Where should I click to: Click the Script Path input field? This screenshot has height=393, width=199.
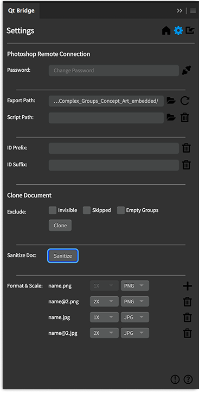click(106, 117)
